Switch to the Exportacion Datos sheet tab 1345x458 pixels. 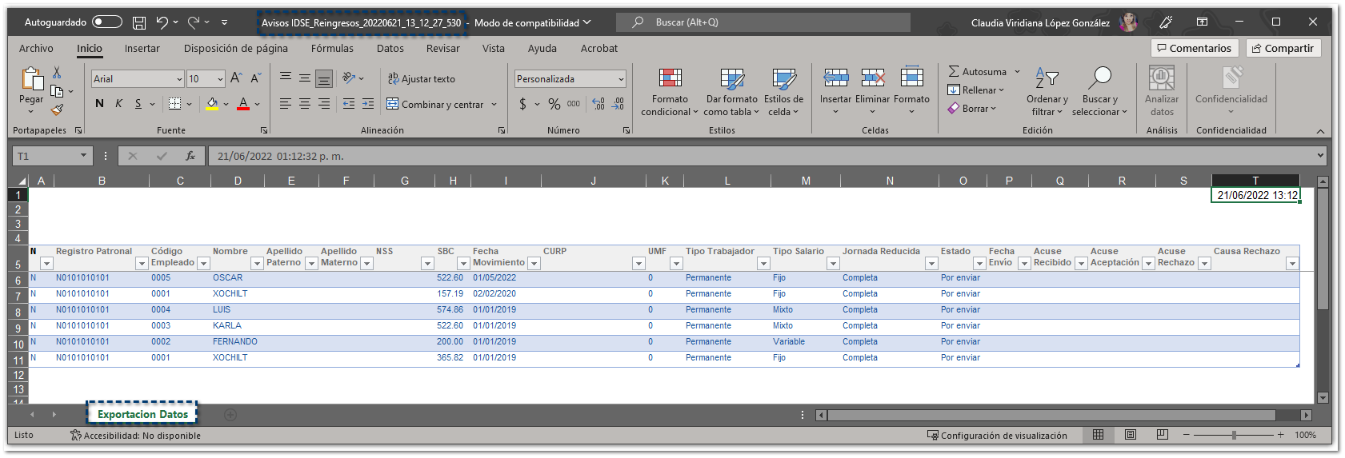[142, 414]
